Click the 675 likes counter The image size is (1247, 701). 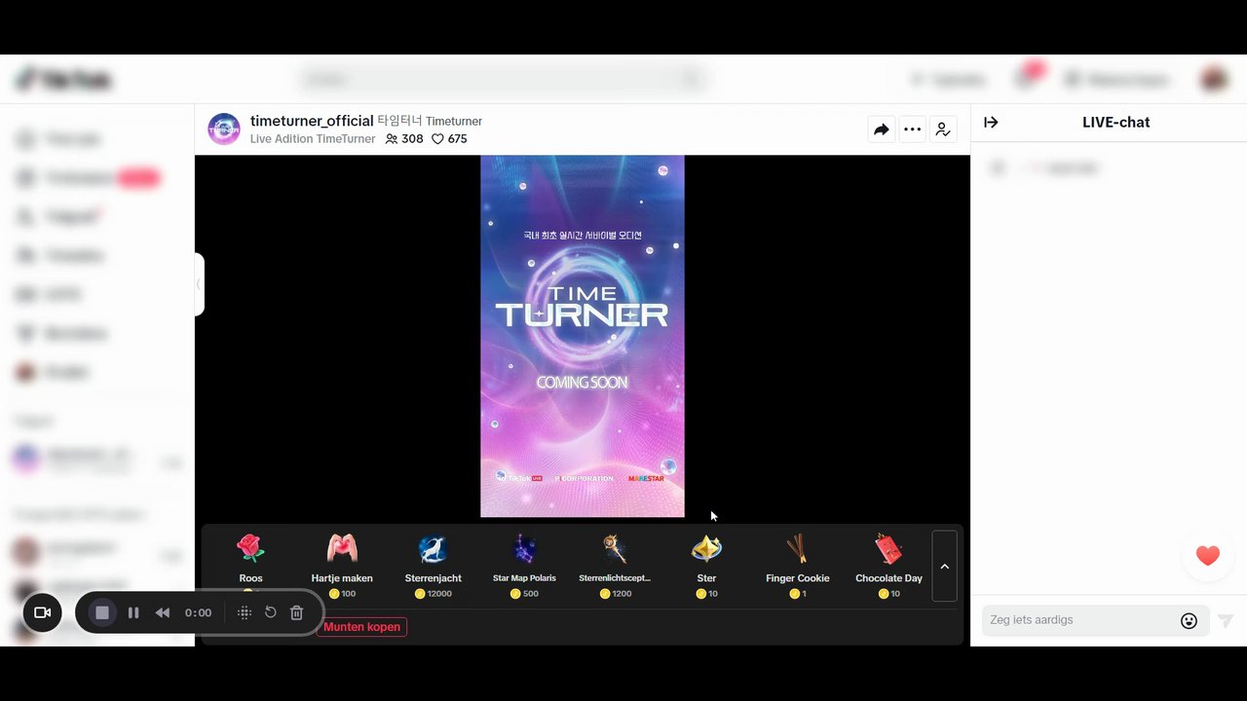(449, 139)
